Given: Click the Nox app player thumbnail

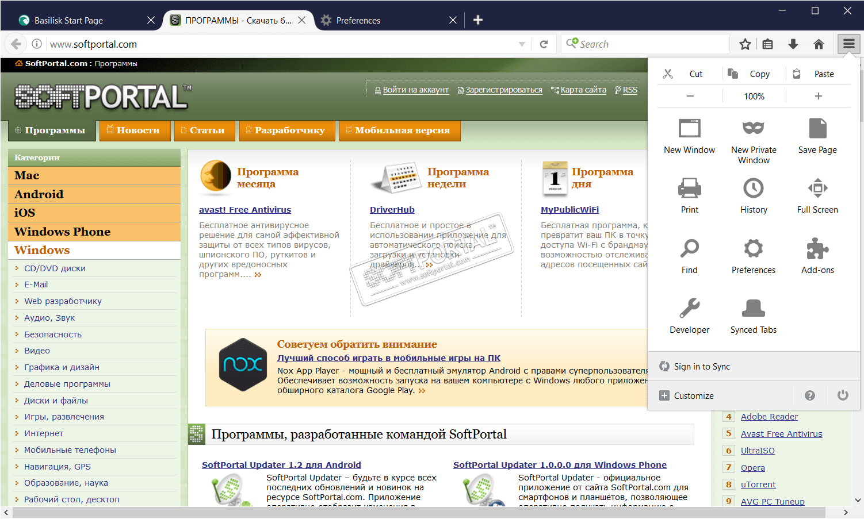Looking at the screenshot, I should (x=243, y=364).
